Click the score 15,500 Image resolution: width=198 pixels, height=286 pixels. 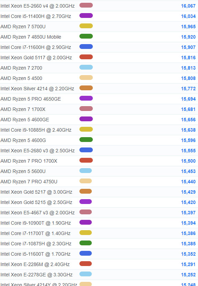[188, 161]
